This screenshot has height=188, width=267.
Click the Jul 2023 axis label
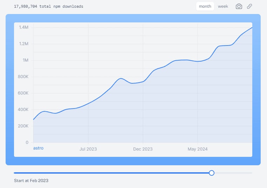88,149
